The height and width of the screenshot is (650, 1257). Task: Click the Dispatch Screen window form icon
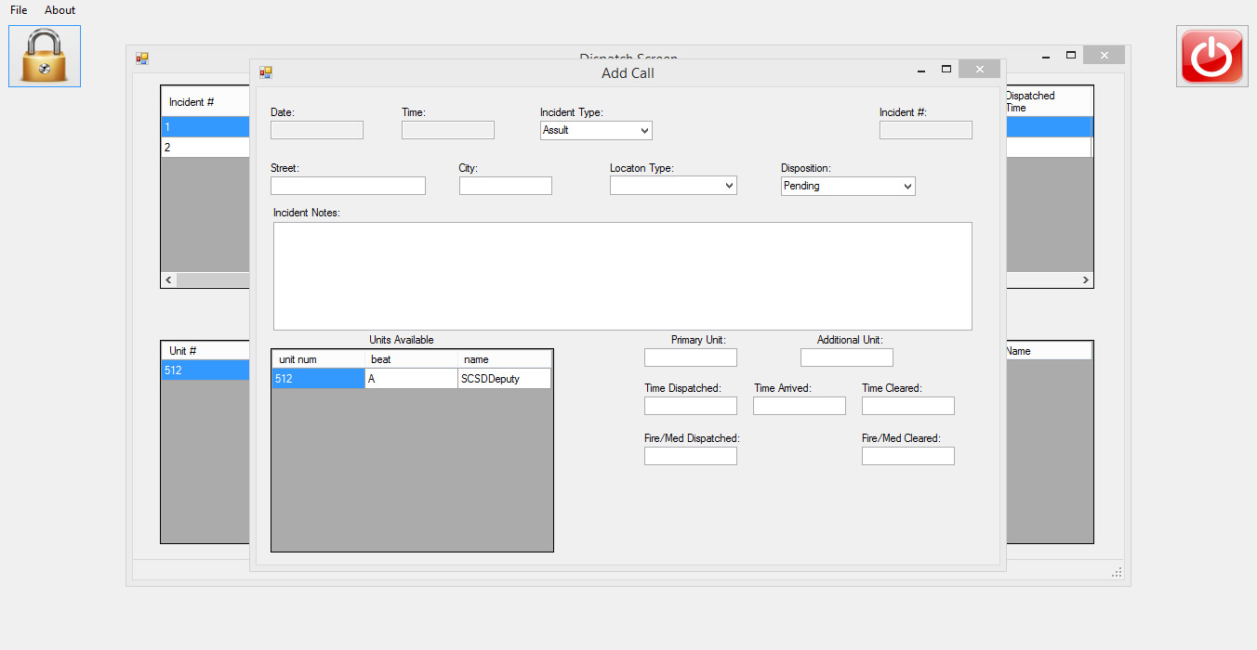tap(142, 58)
